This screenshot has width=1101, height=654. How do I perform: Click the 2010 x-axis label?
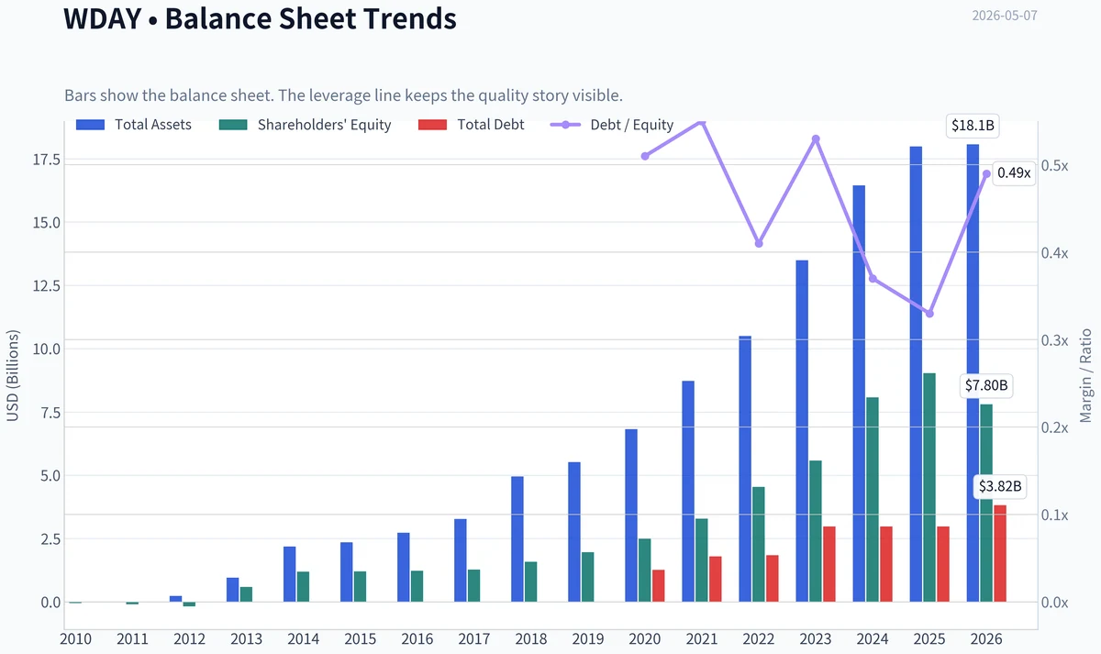pyautogui.click(x=77, y=637)
